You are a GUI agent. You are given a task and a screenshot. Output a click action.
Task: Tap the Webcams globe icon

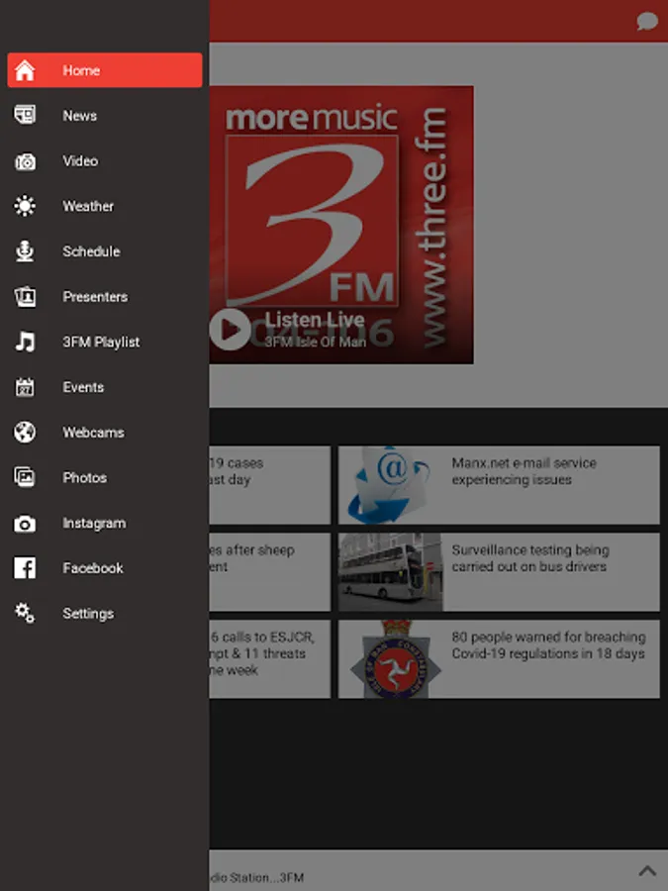(25, 433)
